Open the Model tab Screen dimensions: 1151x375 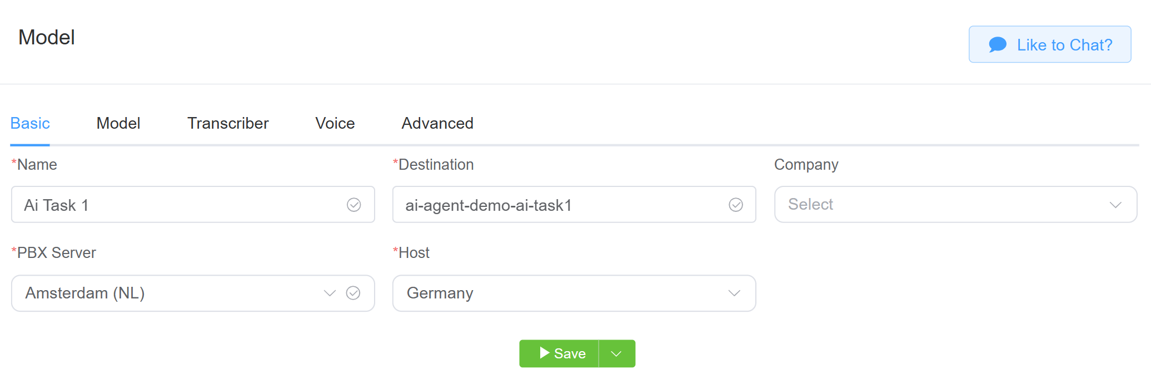[x=118, y=123]
